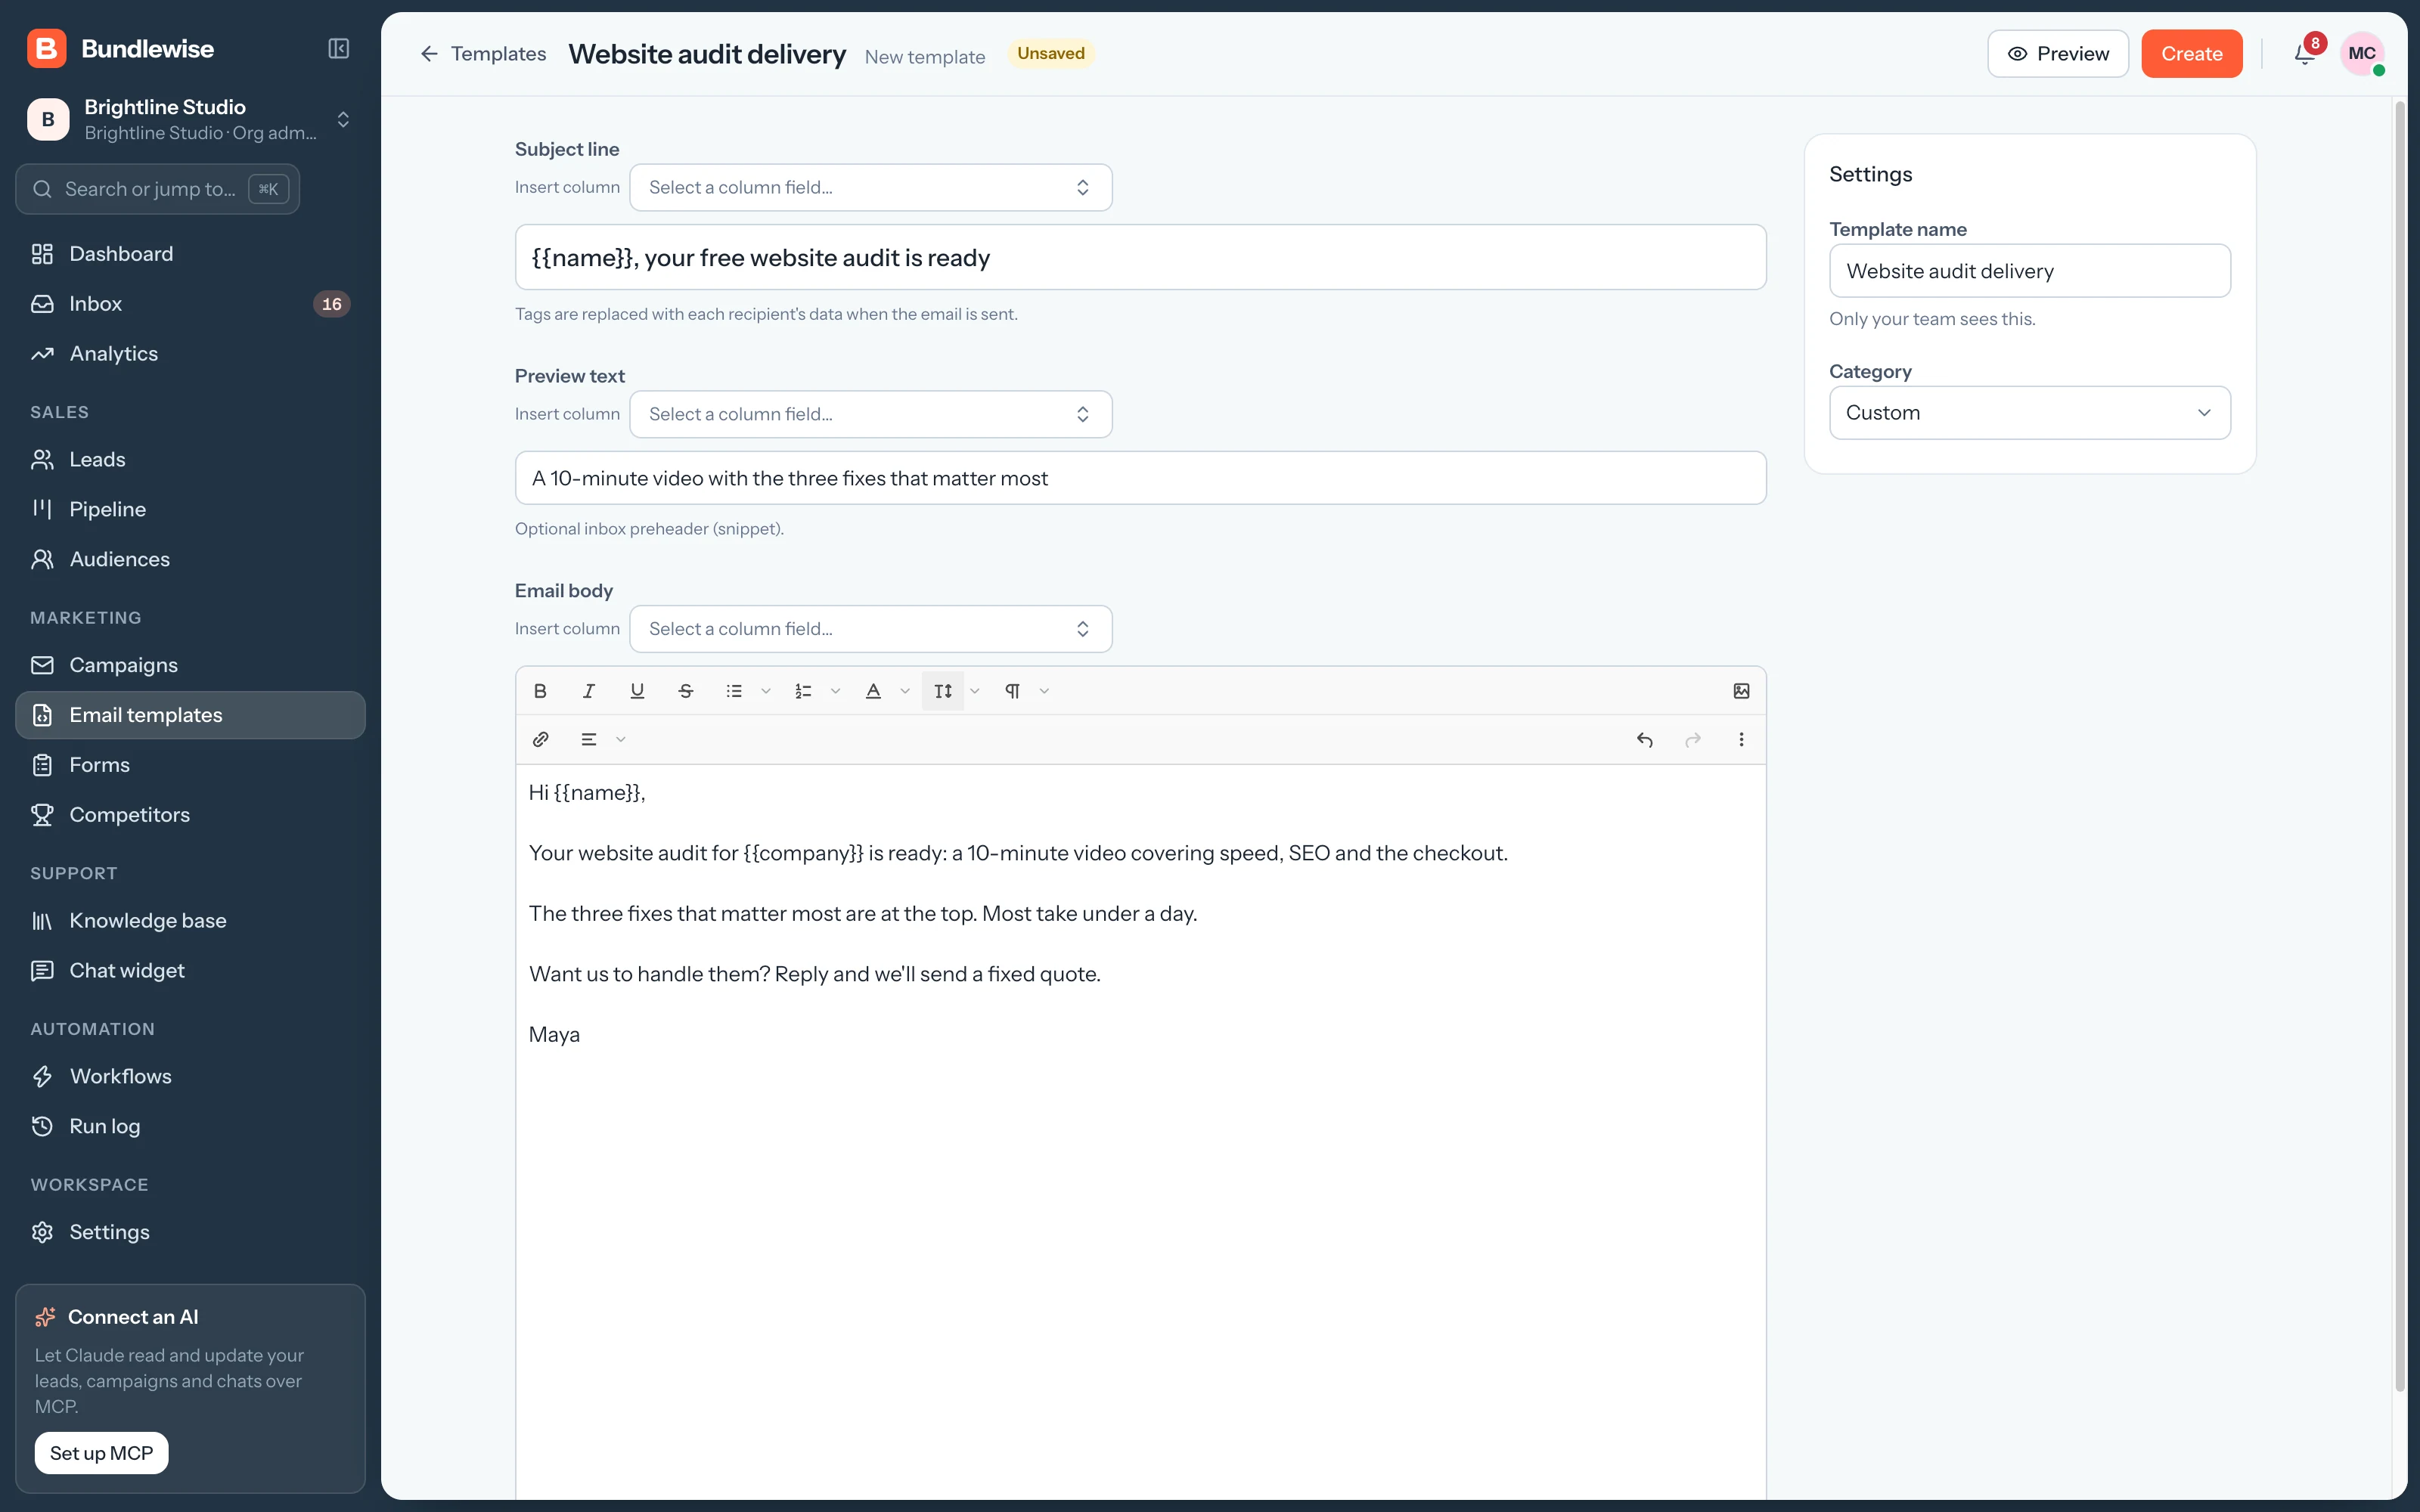Insert a link via the link icon
2420x1512 pixels.
tap(540, 740)
